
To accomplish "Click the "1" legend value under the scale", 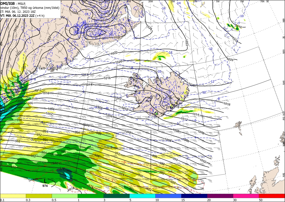I will click(79, 200).
